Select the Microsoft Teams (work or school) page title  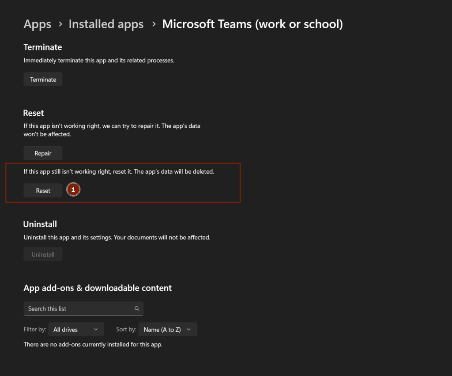click(252, 24)
